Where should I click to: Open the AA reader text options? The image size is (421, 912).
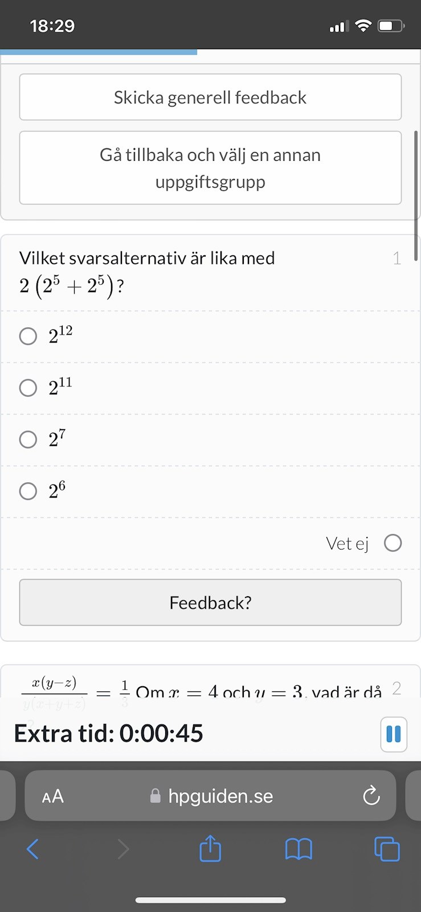pyautogui.click(x=53, y=796)
